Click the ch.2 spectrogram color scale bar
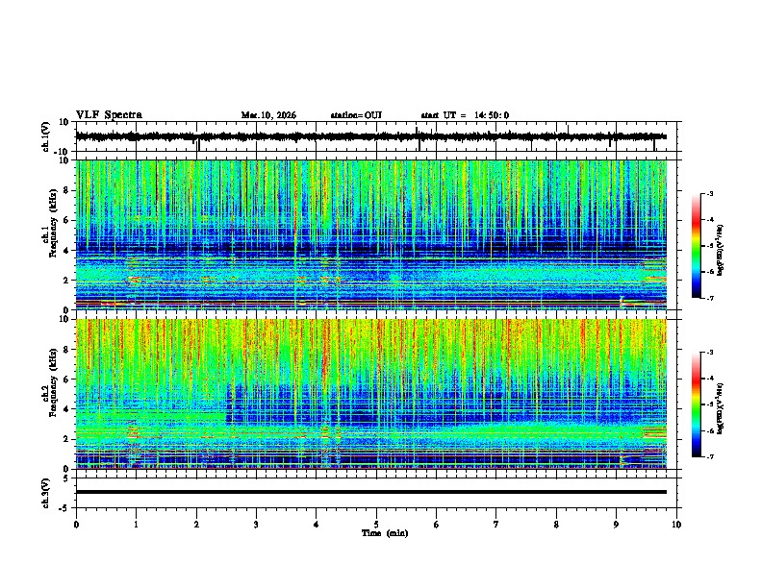Image resolution: width=762 pixels, height=588 pixels. click(x=697, y=404)
